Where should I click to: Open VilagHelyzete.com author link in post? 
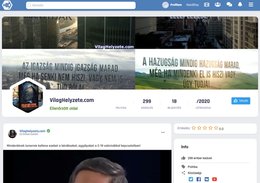[32, 131]
